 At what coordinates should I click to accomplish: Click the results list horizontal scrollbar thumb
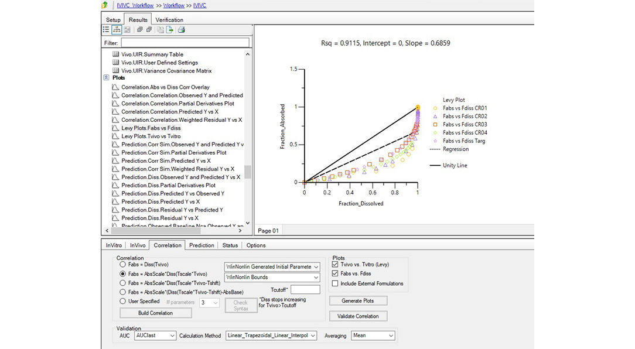[x=156, y=230]
